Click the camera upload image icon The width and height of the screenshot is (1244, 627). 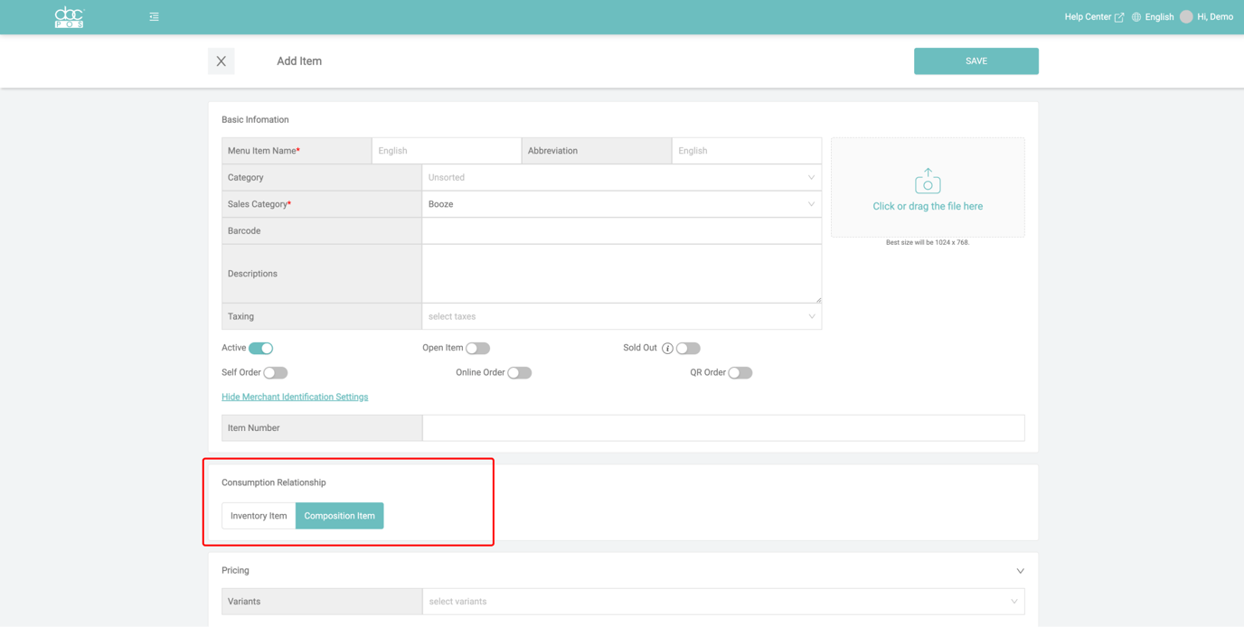pyautogui.click(x=928, y=182)
